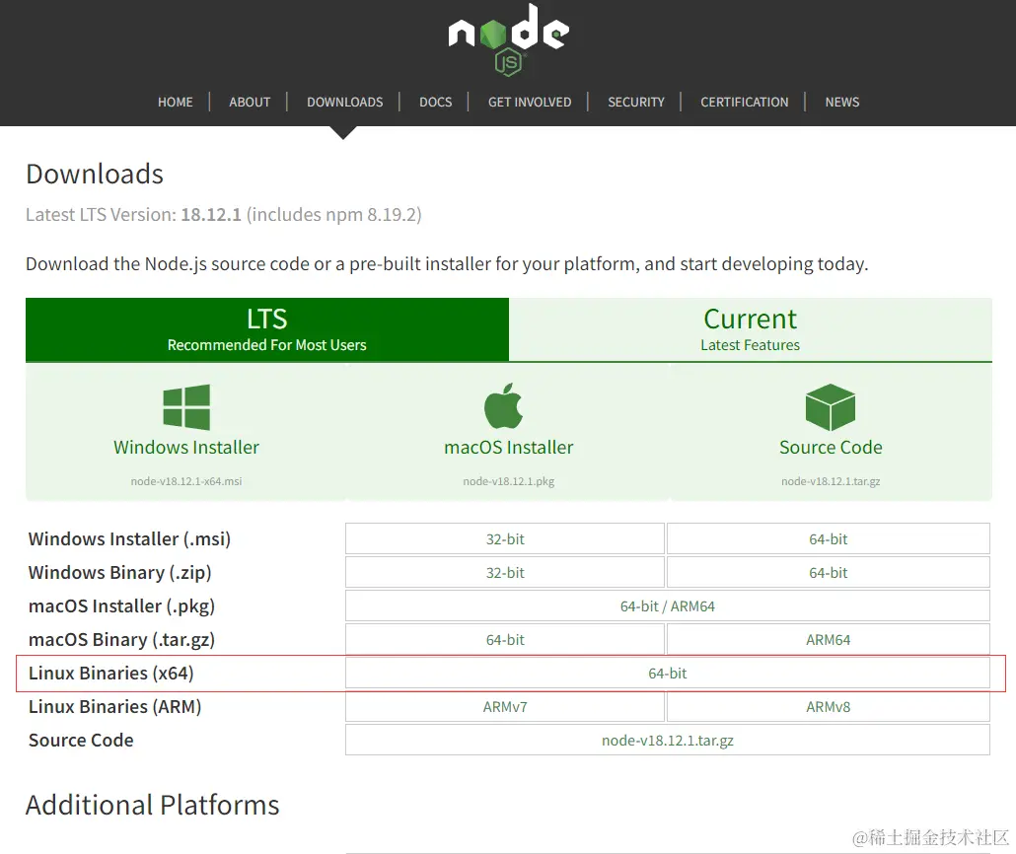The width and height of the screenshot is (1016, 854).
Task: Click the macOS Binary (.tar.gz) row label
Action: coord(121,640)
